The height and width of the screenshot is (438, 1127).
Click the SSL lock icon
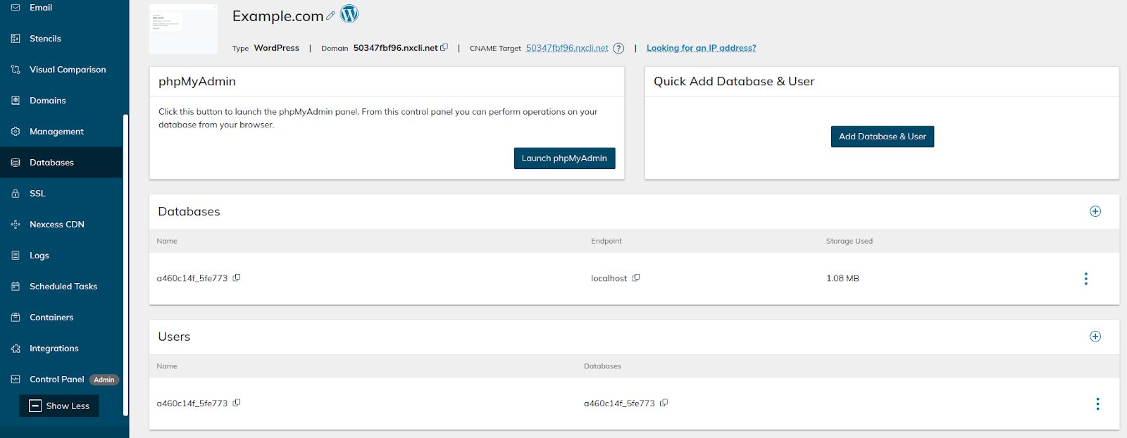15,194
